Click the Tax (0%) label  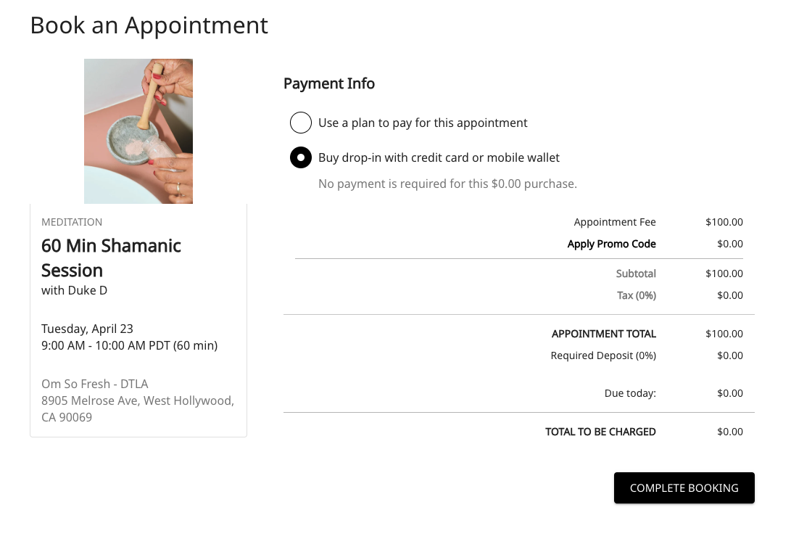[x=636, y=295]
